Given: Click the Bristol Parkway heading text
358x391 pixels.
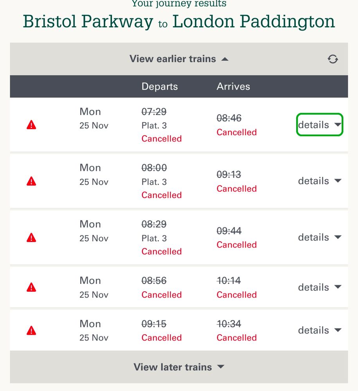Looking at the screenshot, I should click(x=88, y=22).
